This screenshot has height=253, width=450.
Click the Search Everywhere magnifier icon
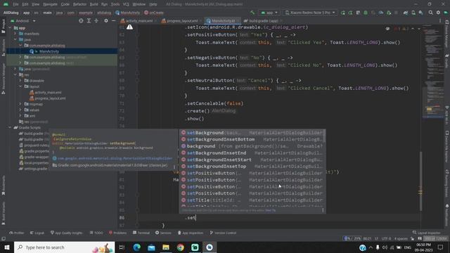[430, 13]
